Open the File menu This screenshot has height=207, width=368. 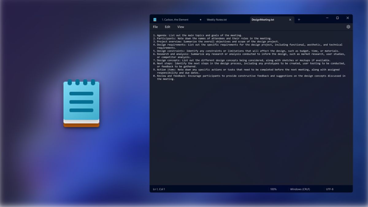pos(155,27)
